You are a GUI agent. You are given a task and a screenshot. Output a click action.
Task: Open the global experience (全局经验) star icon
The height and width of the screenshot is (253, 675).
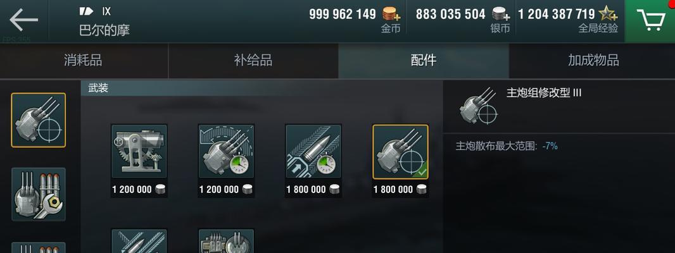609,14
